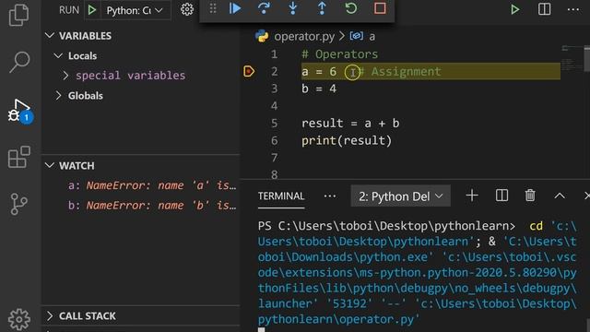Open the Source Control view
Image resolution: width=590 pixels, height=332 pixels.
(x=18, y=204)
